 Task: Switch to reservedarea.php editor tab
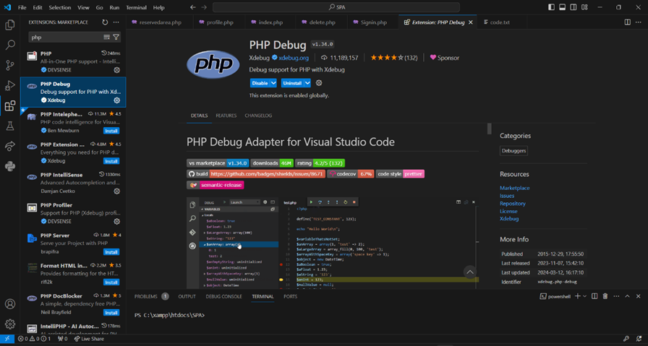click(x=160, y=22)
